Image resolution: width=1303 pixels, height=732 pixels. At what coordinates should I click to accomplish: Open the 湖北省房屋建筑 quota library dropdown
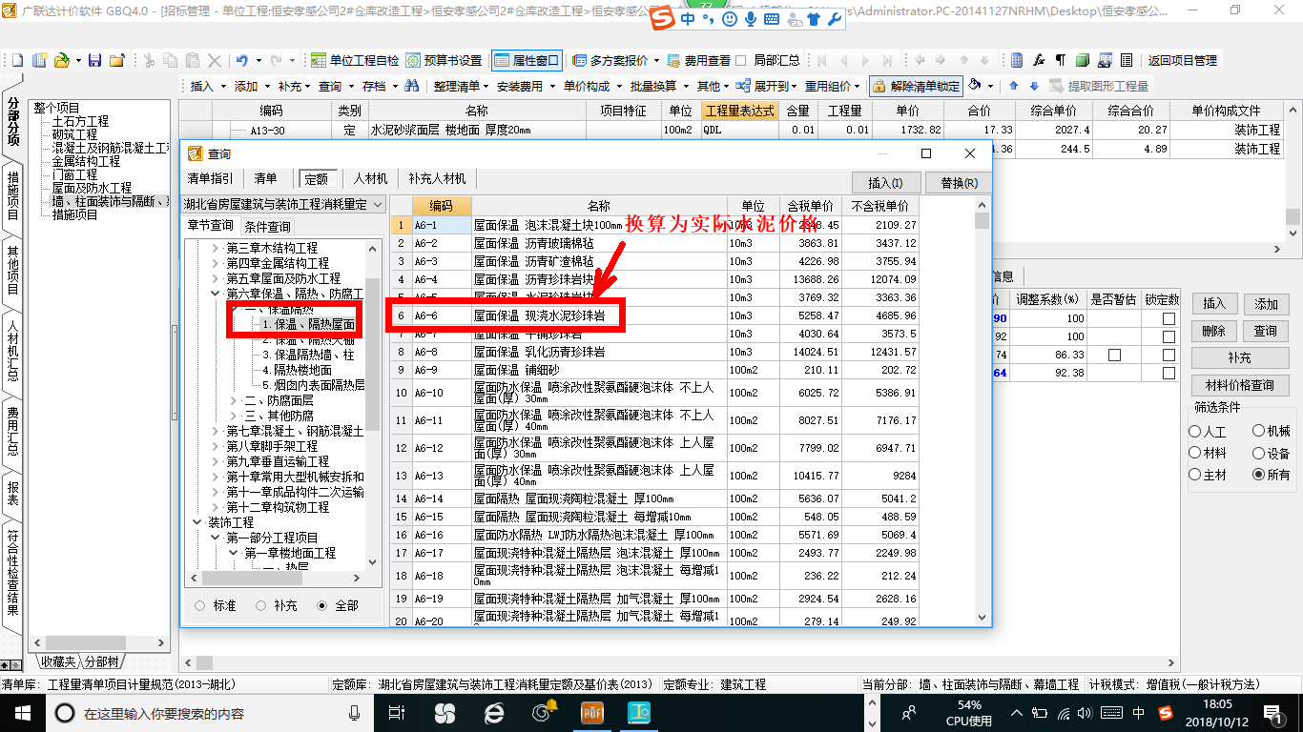tap(378, 205)
